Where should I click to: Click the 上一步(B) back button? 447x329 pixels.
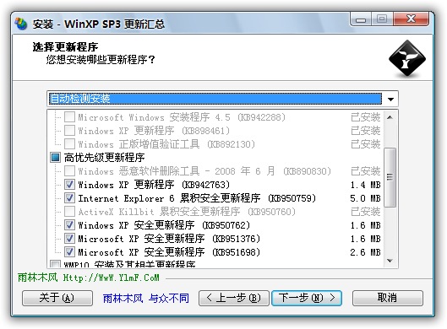click(234, 298)
